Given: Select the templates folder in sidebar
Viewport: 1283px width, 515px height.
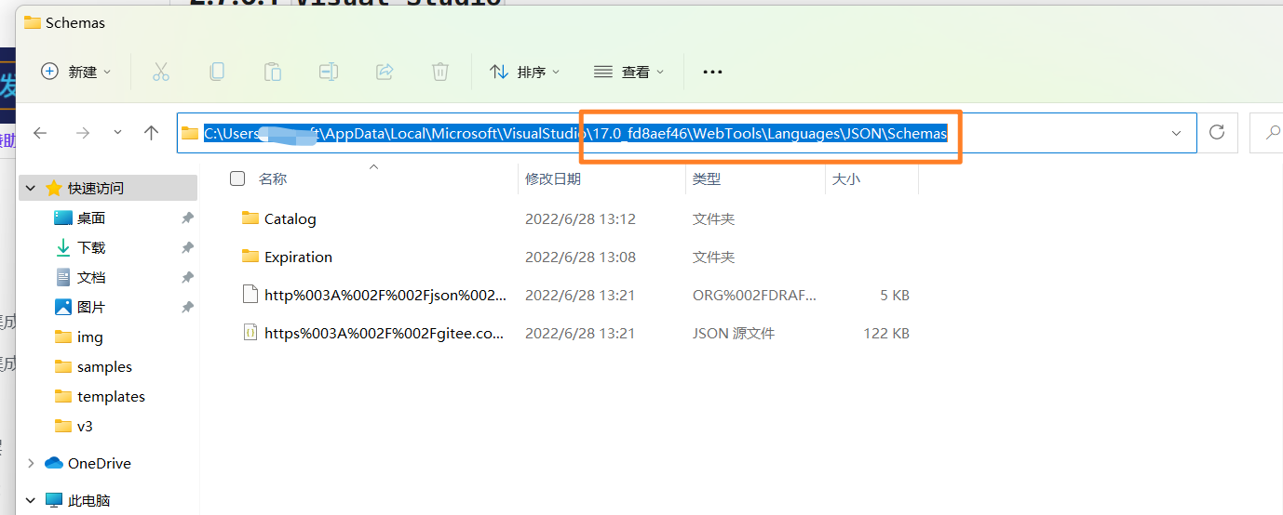Looking at the screenshot, I should tap(111, 396).
